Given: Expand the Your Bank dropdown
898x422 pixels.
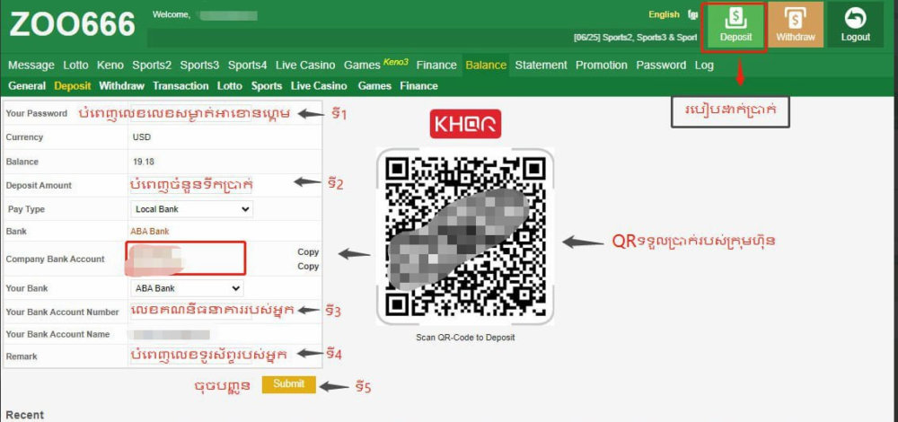Looking at the screenshot, I should (187, 289).
